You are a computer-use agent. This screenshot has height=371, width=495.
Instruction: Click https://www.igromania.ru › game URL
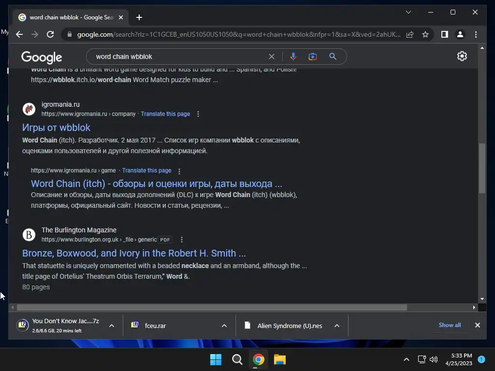click(x=73, y=171)
